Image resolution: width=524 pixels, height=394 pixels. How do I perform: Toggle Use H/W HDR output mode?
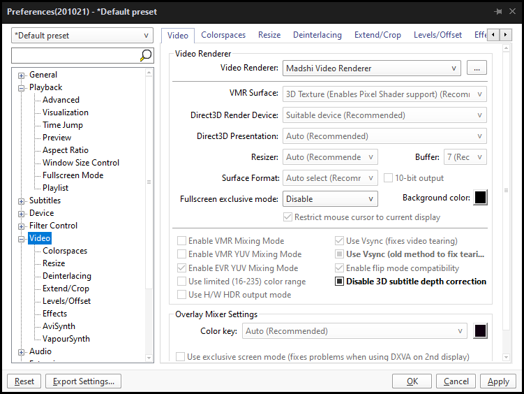point(181,295)
